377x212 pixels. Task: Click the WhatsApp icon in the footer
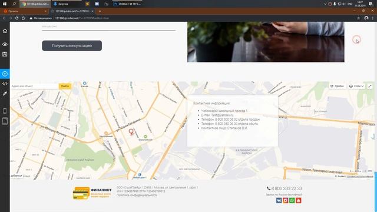292,200
